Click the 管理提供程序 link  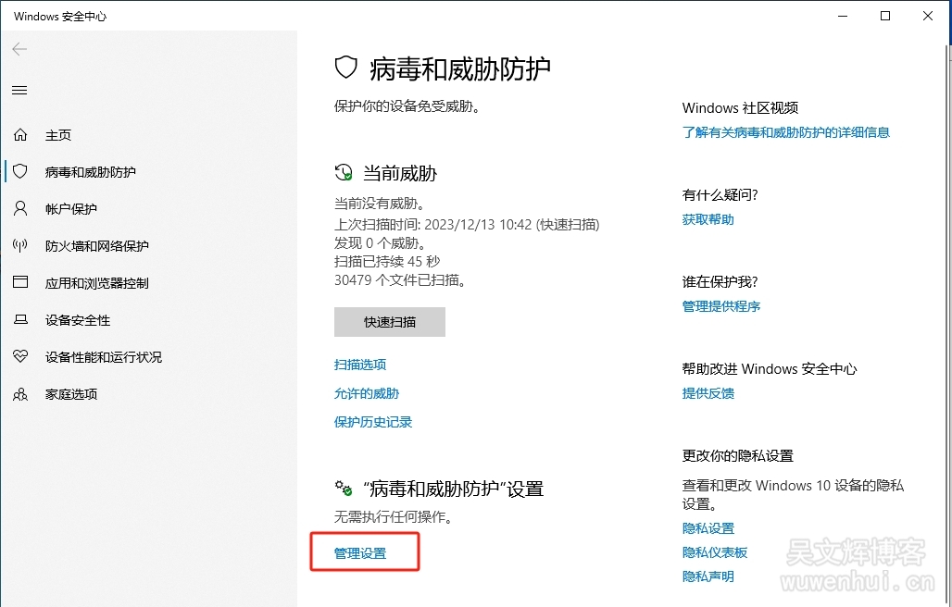click(x=721, y=306)
